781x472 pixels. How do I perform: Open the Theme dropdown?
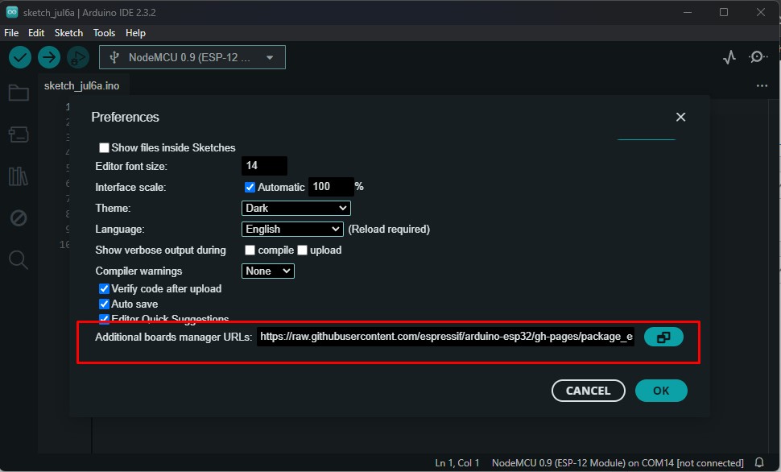(x=295, y=208)
